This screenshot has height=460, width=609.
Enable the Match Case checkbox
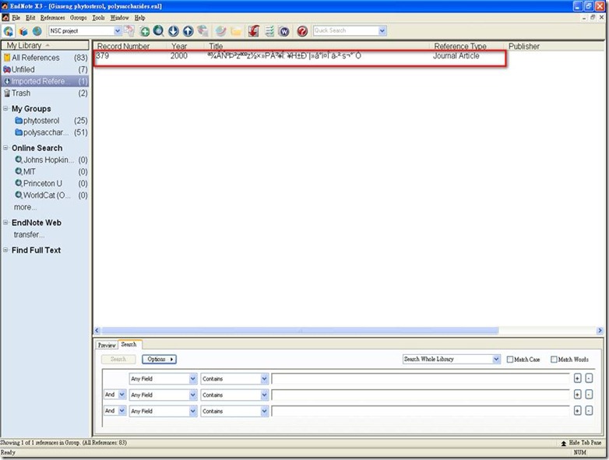[510, 360]
